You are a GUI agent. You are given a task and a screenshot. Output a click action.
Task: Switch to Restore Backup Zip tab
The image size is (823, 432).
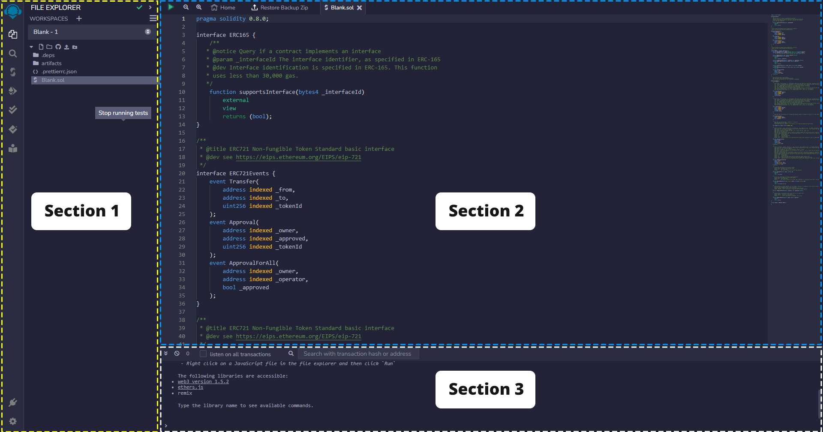click(279, 8)
